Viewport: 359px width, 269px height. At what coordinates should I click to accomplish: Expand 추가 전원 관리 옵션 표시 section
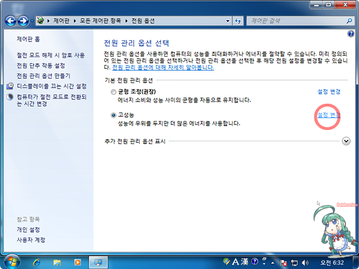pyautogui.click(x=346, y=141)
